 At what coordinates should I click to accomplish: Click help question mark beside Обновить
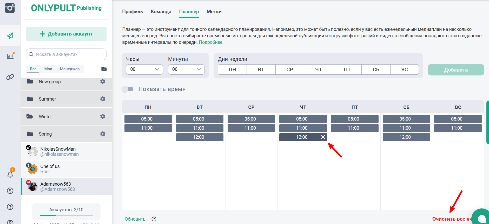(154, 219)
